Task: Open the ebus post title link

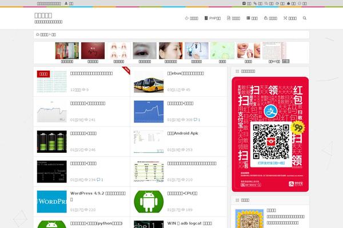Action: click(x=185, y=74)
